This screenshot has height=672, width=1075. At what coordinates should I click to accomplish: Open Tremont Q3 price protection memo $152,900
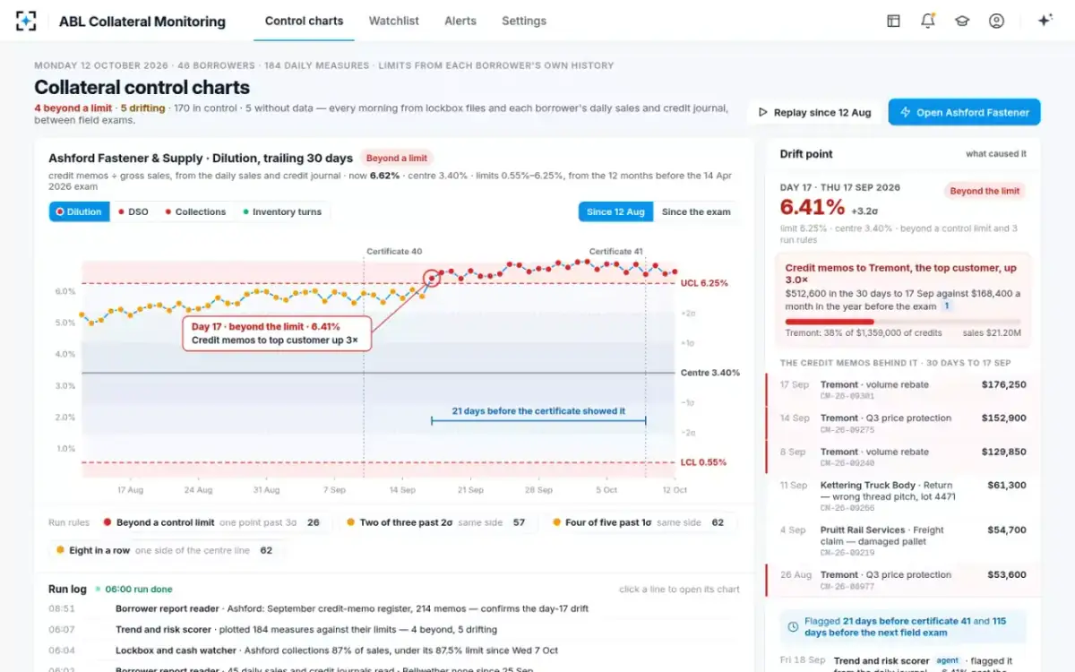[903, 423]
